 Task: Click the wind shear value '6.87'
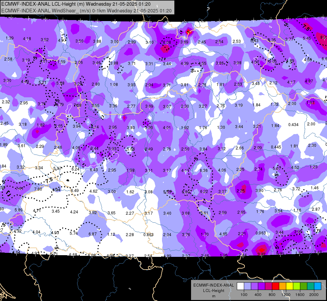point(93,234)
